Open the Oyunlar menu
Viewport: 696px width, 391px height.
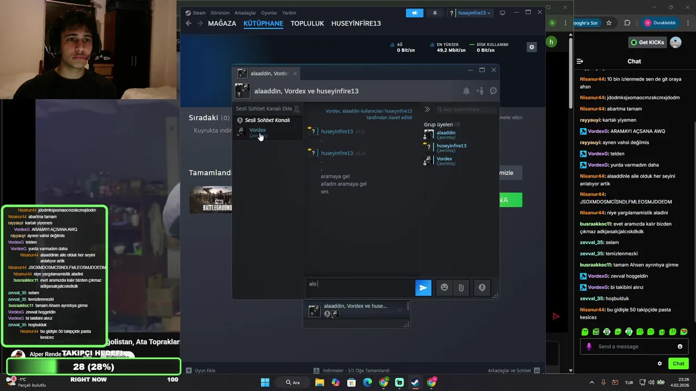[269, 13]
